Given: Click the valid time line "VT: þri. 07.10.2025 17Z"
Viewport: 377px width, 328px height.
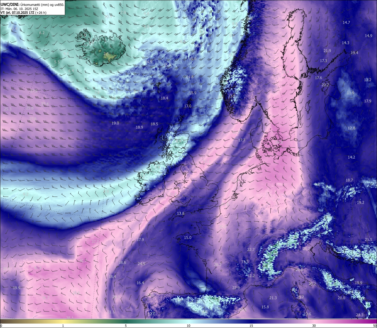Looking at the screenshot, I should tap(17, 13).
